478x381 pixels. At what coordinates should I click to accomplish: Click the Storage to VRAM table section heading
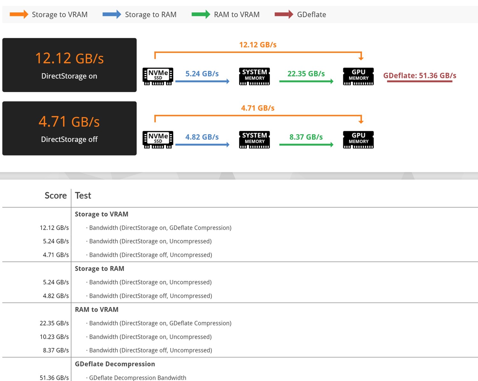click(101, 214)
